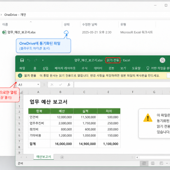
Task: Open the 삽입 ribbon tab
Action: tap(46, 68)
